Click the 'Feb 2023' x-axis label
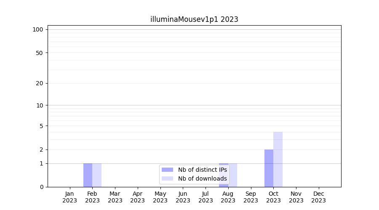This screenshot has width=379, height=210. click(x=92, y=197)
